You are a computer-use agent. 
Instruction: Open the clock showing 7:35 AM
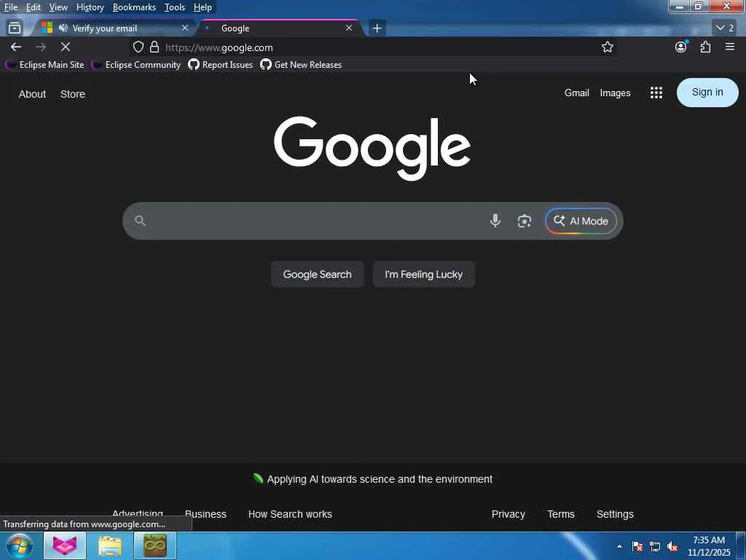pos(709,546)
